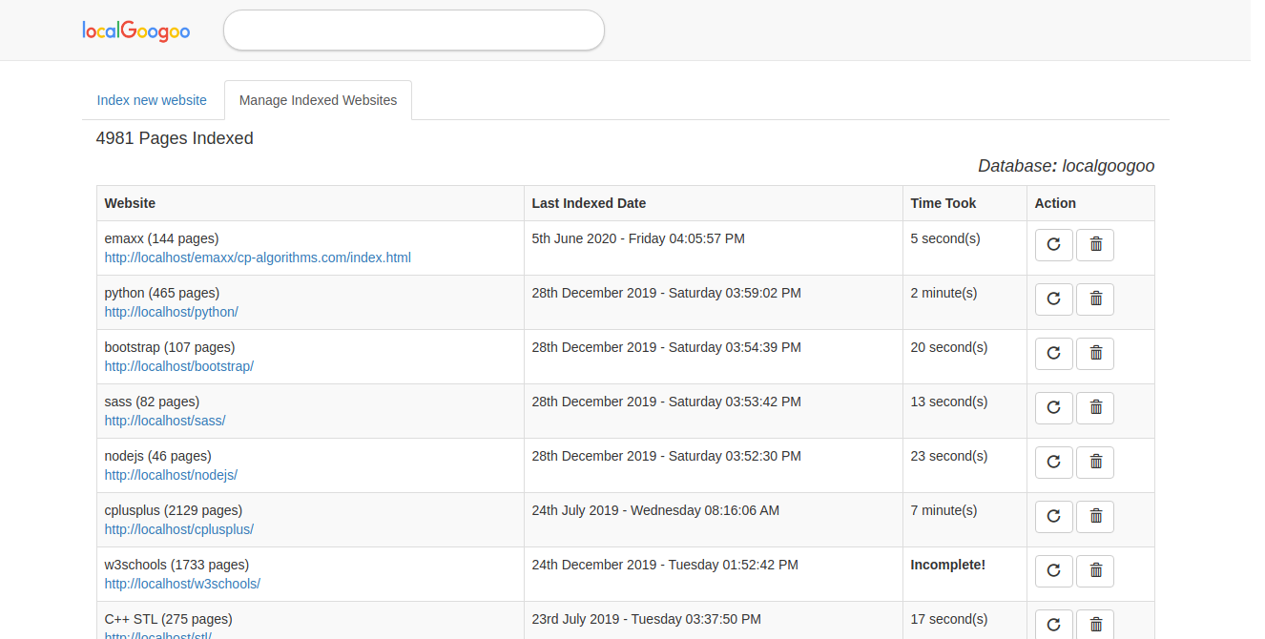1265x639 pixels.
Task: Delete the nodejs indexed website
Action: pos(1095,463)
